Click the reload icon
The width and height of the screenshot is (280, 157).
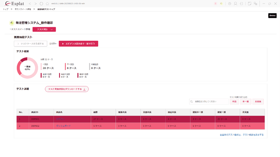pos(41,4)
